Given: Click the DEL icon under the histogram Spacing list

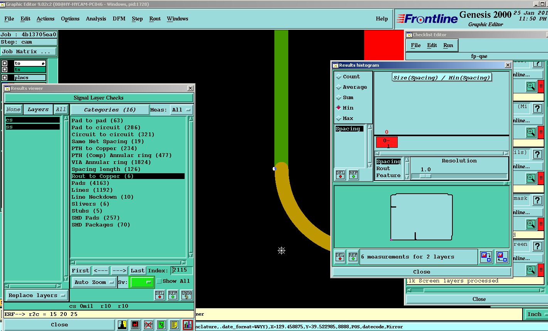Looking at the screenshot, I should click(340, 175).
